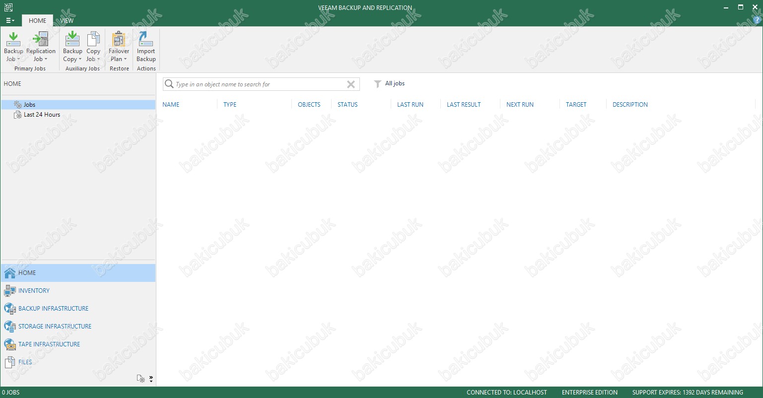The width and height of the screenshot is (763, 398).
Task: Click the navigation pane options gear icon
Action: click(x=141, y=379)
